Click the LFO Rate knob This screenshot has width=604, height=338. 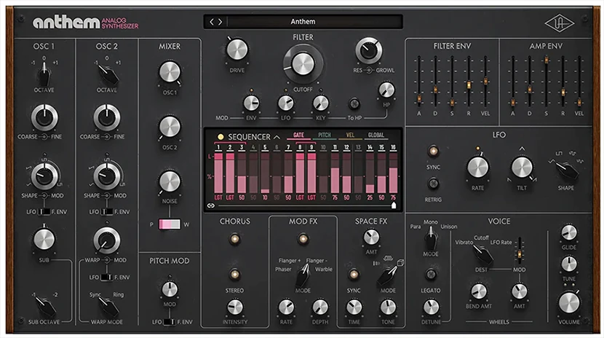477,168
